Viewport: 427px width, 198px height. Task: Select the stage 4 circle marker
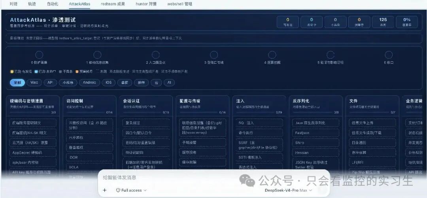tap(272, 55)
